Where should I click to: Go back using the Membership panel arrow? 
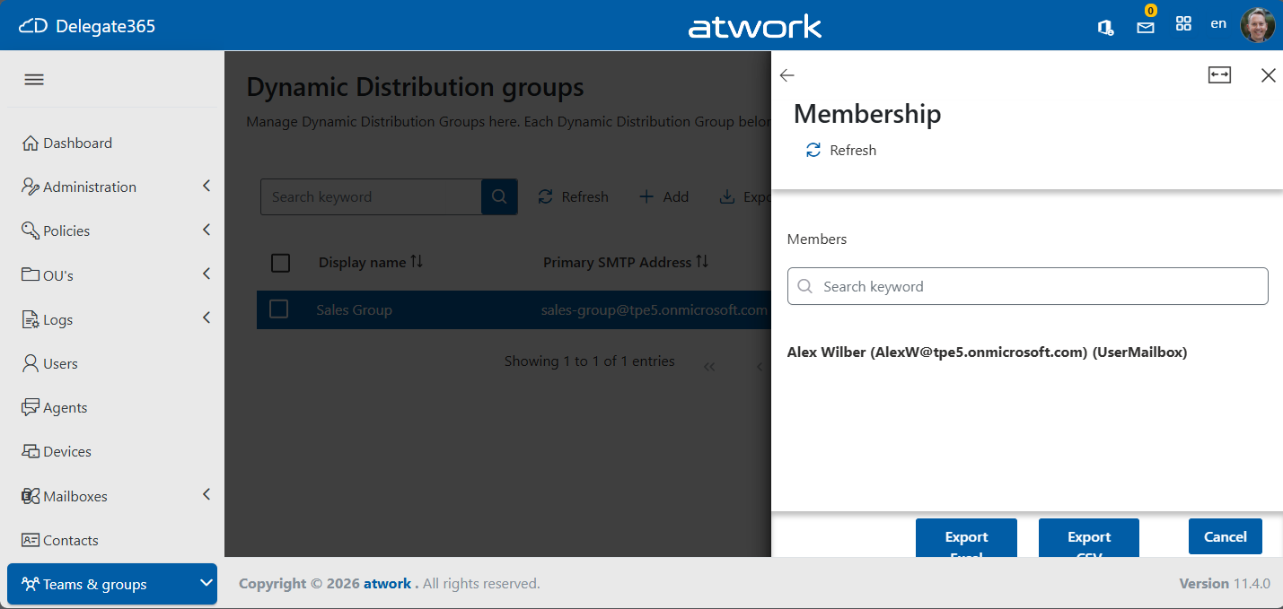pos(787,75)
